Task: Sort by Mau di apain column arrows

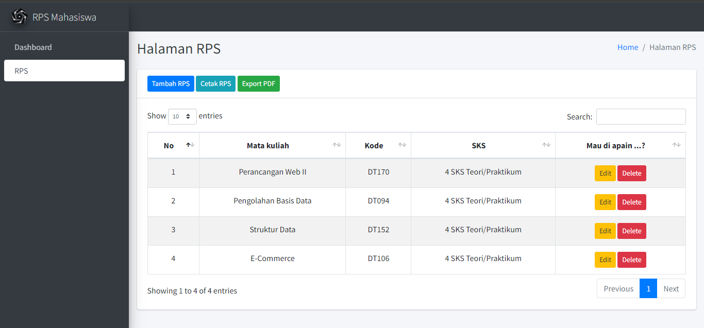Action: [677, 145]
